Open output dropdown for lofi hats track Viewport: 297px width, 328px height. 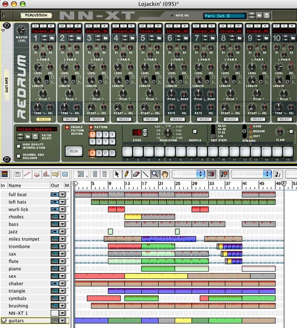(x=62, y=202)
